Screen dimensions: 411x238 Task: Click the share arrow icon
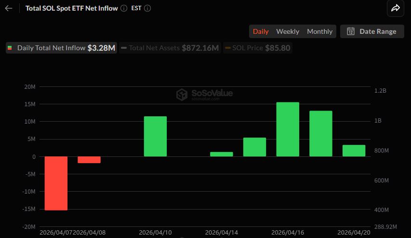[395, 8]
